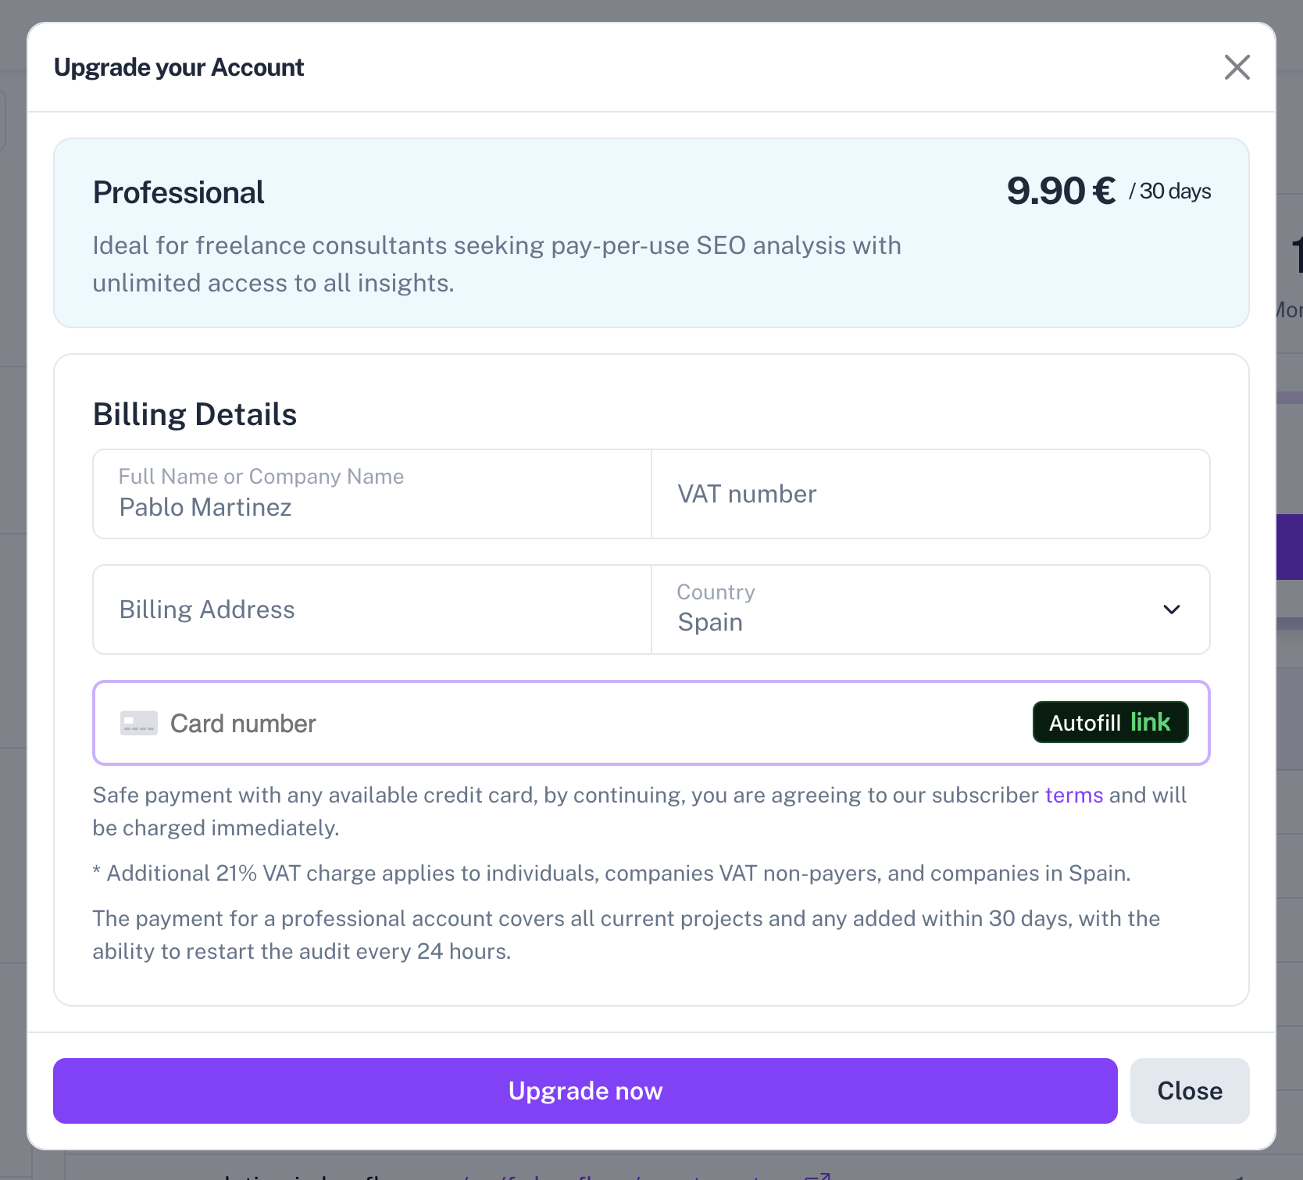This screenshot has height=1180, width=1303.
Task: Click the green link logo in Autofill
Action: pyautogui.click(x=1150, y=721)
